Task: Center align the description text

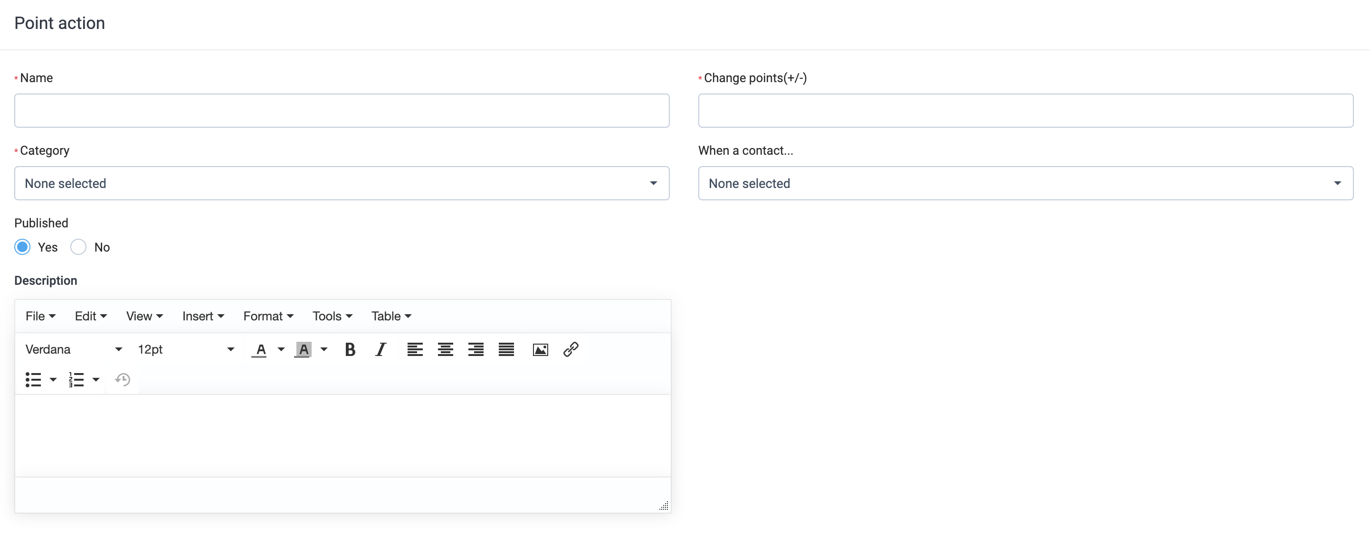Action: pyautogui.click(x=445, y=350)
